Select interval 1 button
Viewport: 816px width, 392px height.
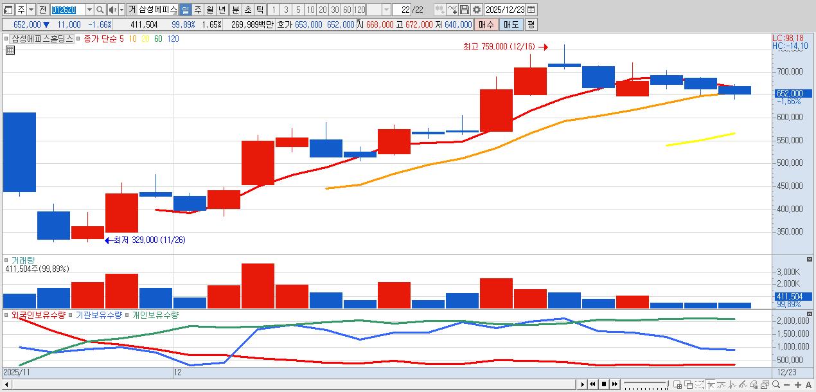[x=272, y=10]
